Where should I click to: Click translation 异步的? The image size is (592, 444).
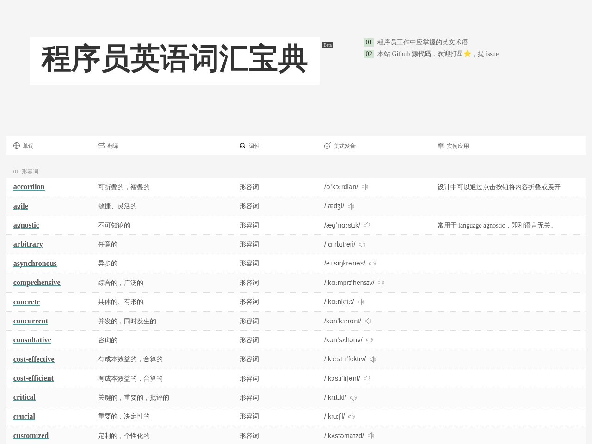click(x=108, y=264)
